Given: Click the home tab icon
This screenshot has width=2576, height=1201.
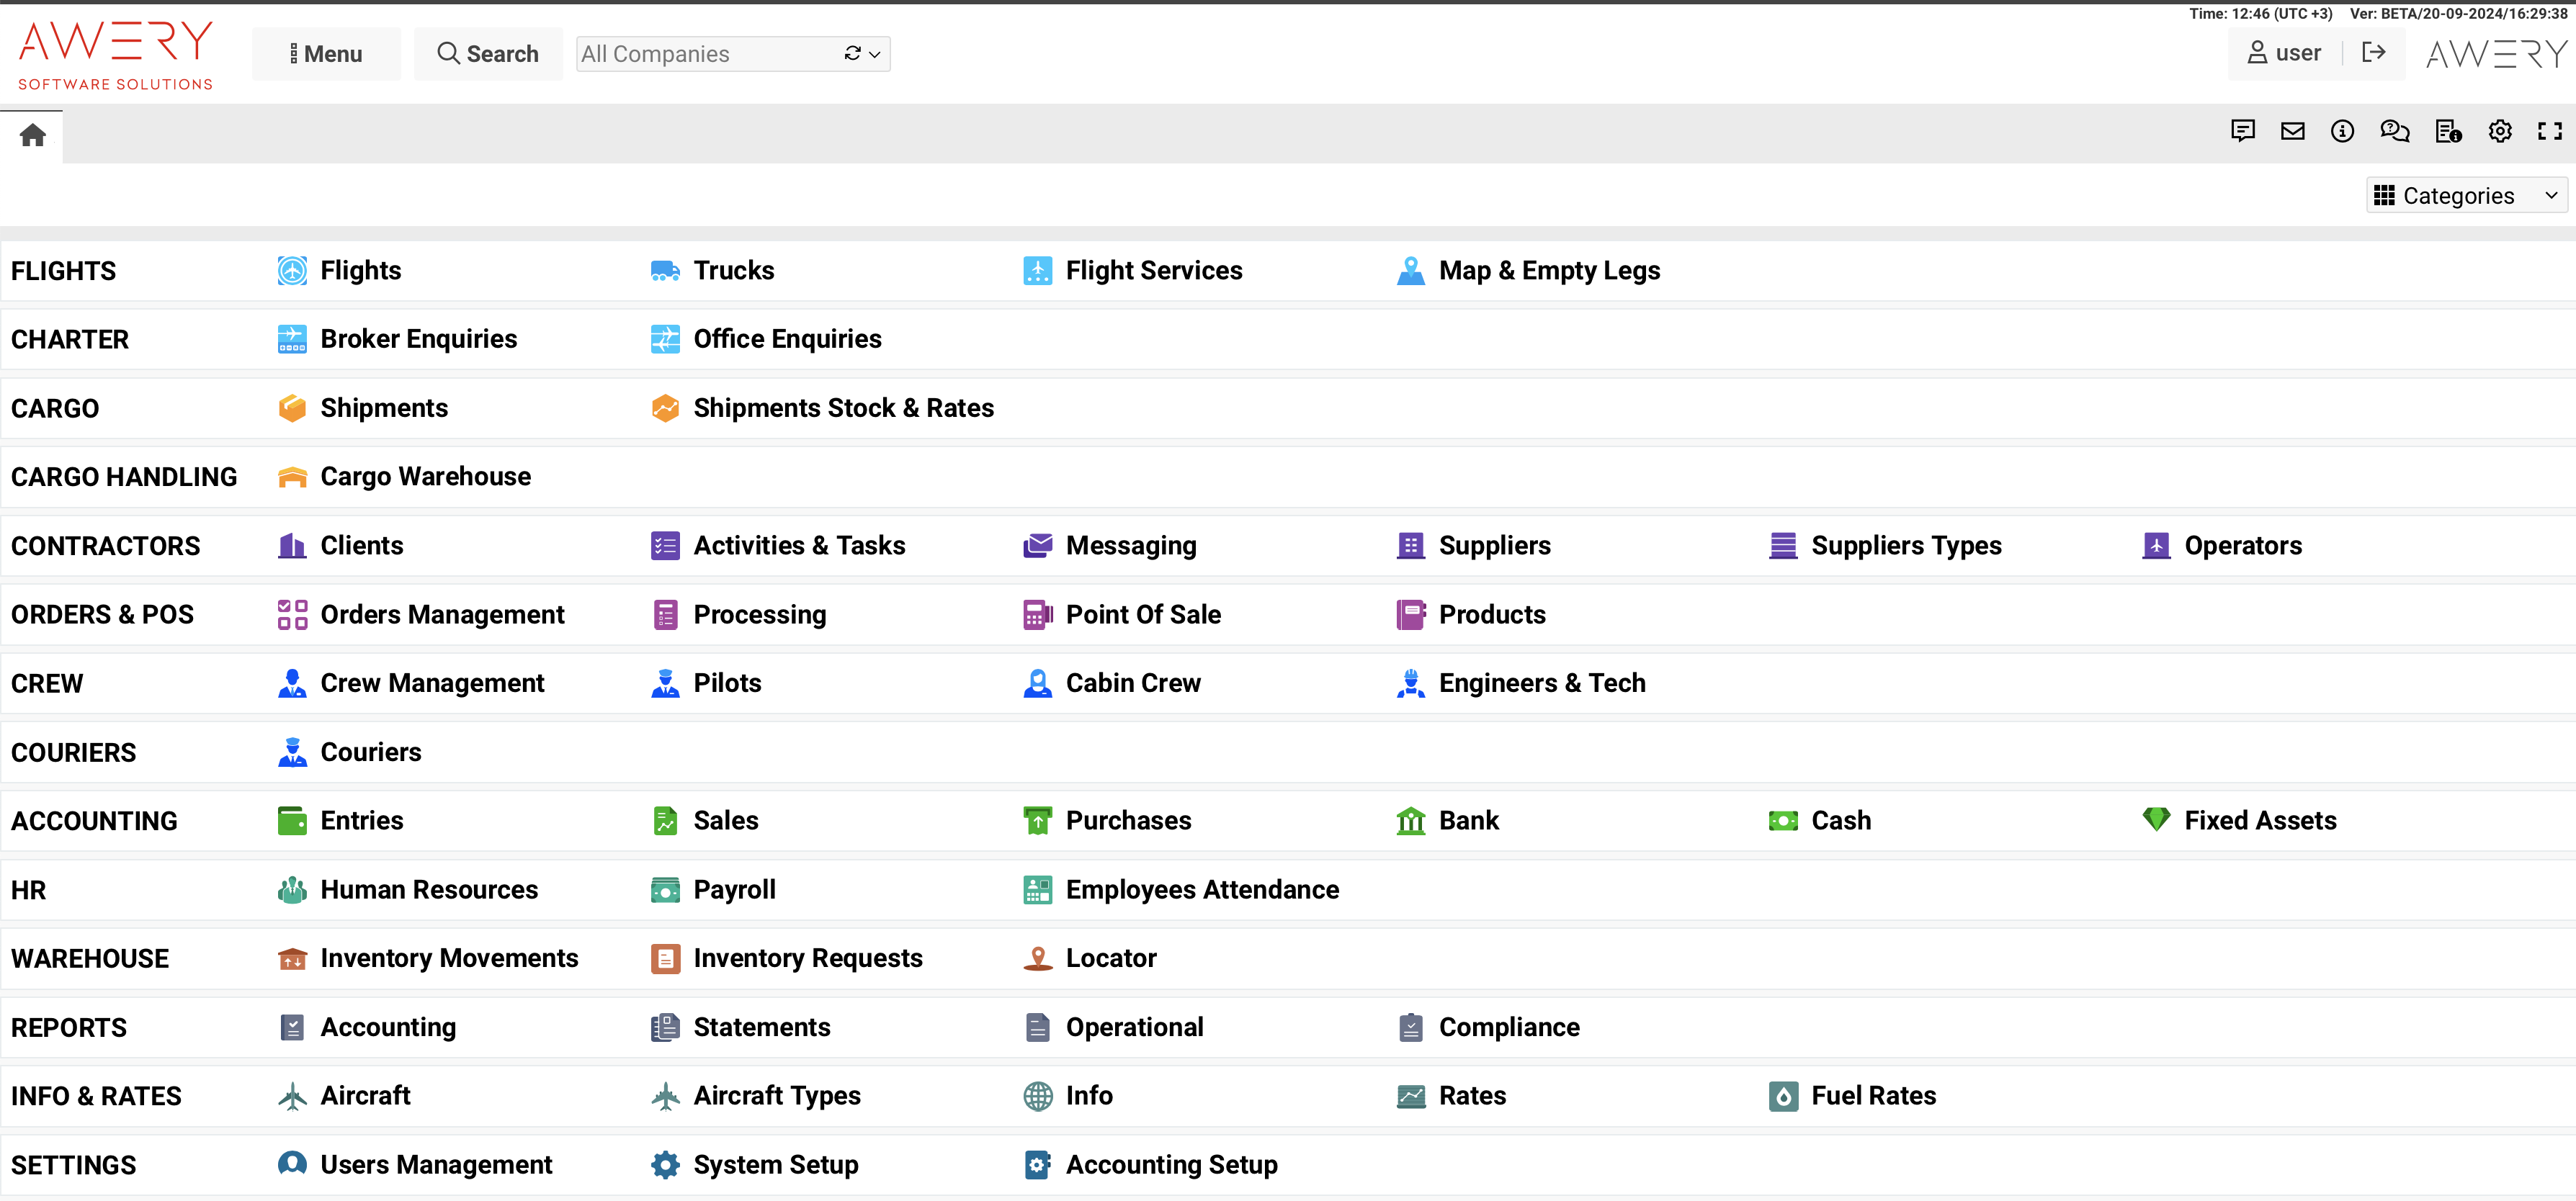Looking at the screenshot, I should click(32, 135).
